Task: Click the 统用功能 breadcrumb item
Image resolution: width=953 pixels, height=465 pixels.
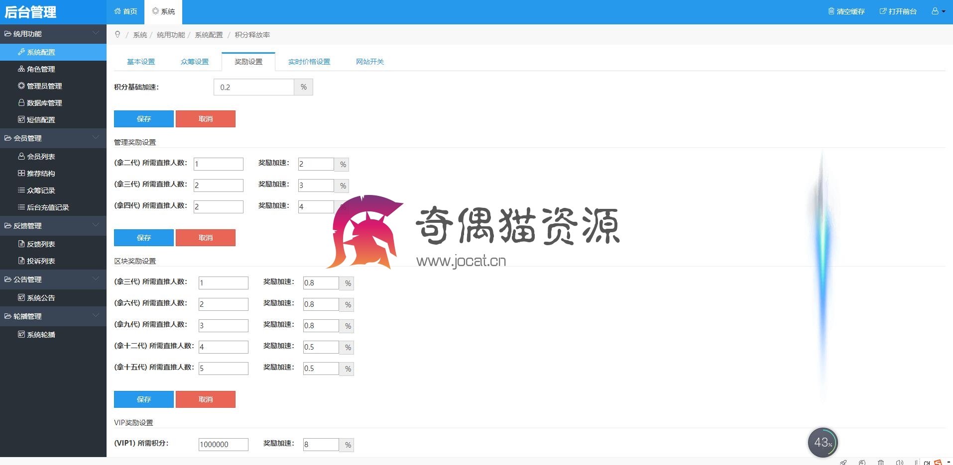Action: (171, 35)
